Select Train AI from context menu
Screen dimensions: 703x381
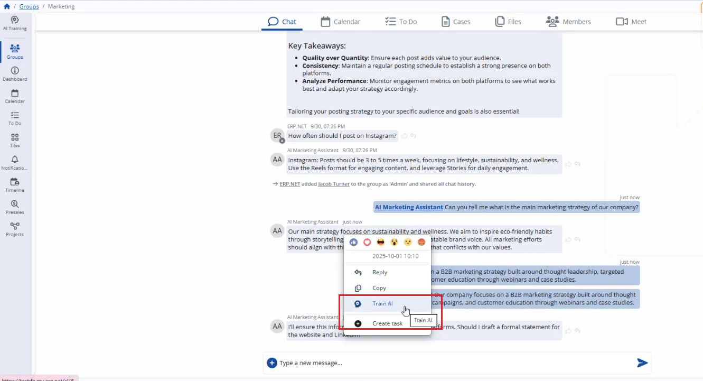382,304
